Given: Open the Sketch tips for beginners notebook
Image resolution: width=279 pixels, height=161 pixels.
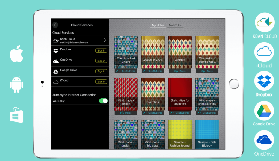Looking at the screenshot, I should 180,94.
